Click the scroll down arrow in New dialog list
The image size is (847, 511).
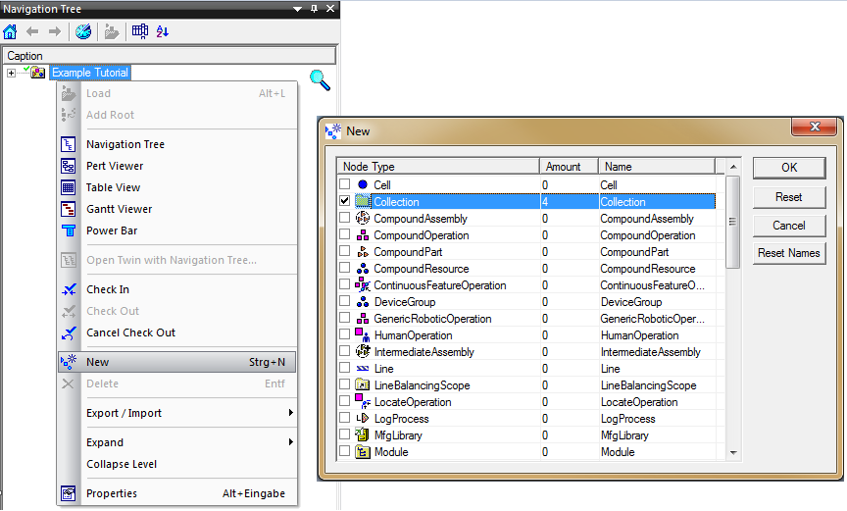pos(733,453)
